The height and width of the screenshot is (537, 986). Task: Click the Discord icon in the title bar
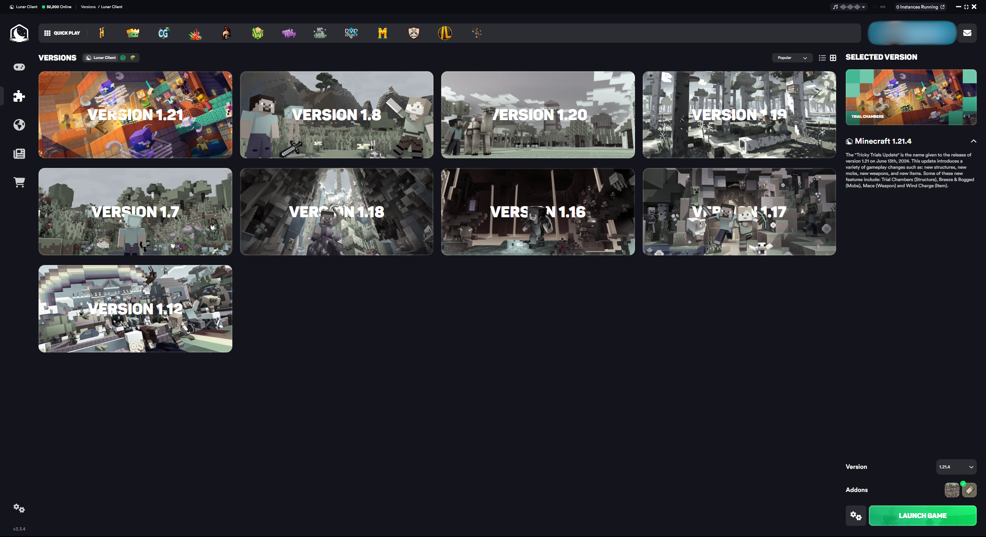[875, 7]
